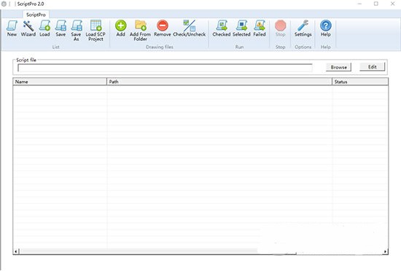Rerun the script on Failed files
This screenshot has height=271, width=401.
260,28
